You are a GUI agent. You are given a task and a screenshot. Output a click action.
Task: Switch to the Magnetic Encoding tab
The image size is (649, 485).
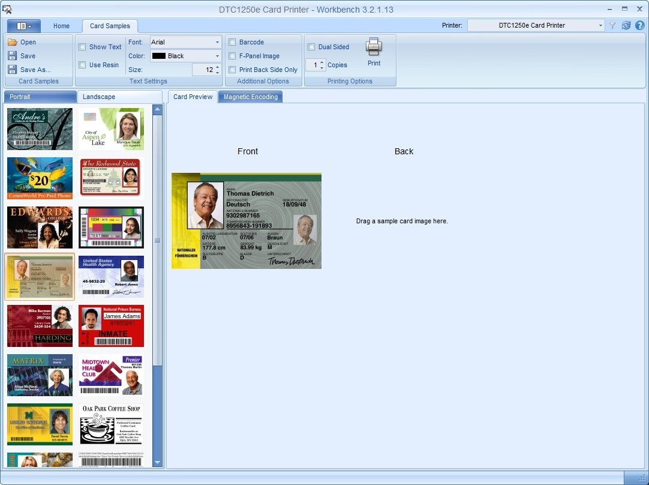[250, 97]
